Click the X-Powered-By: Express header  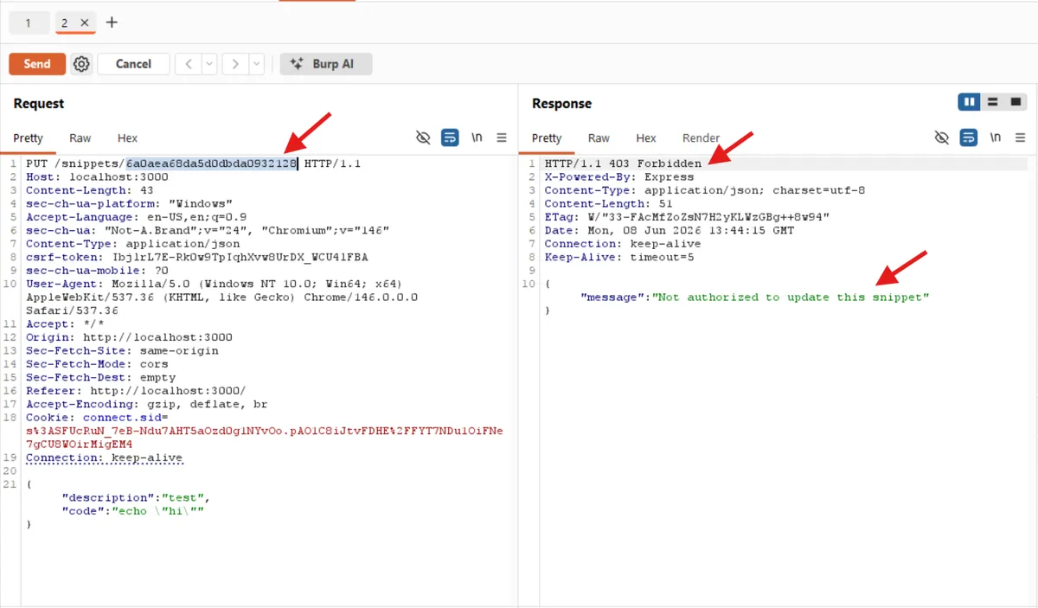coord(618,176)
